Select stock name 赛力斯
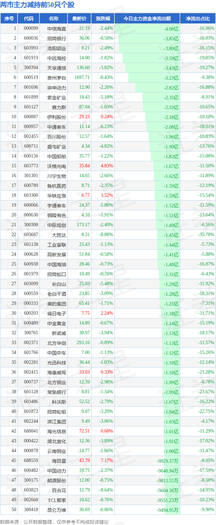This screenshot has height=525, width=216. (x=59, y=107)
